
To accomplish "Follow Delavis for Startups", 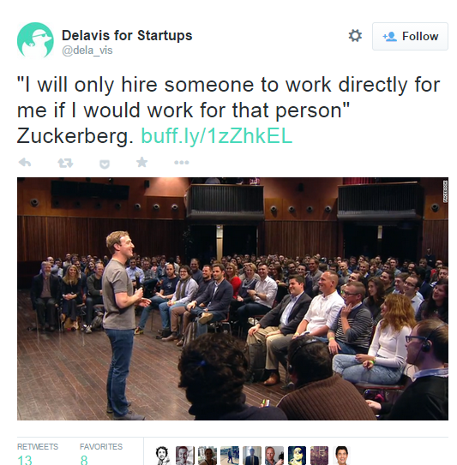I will 410,36.
